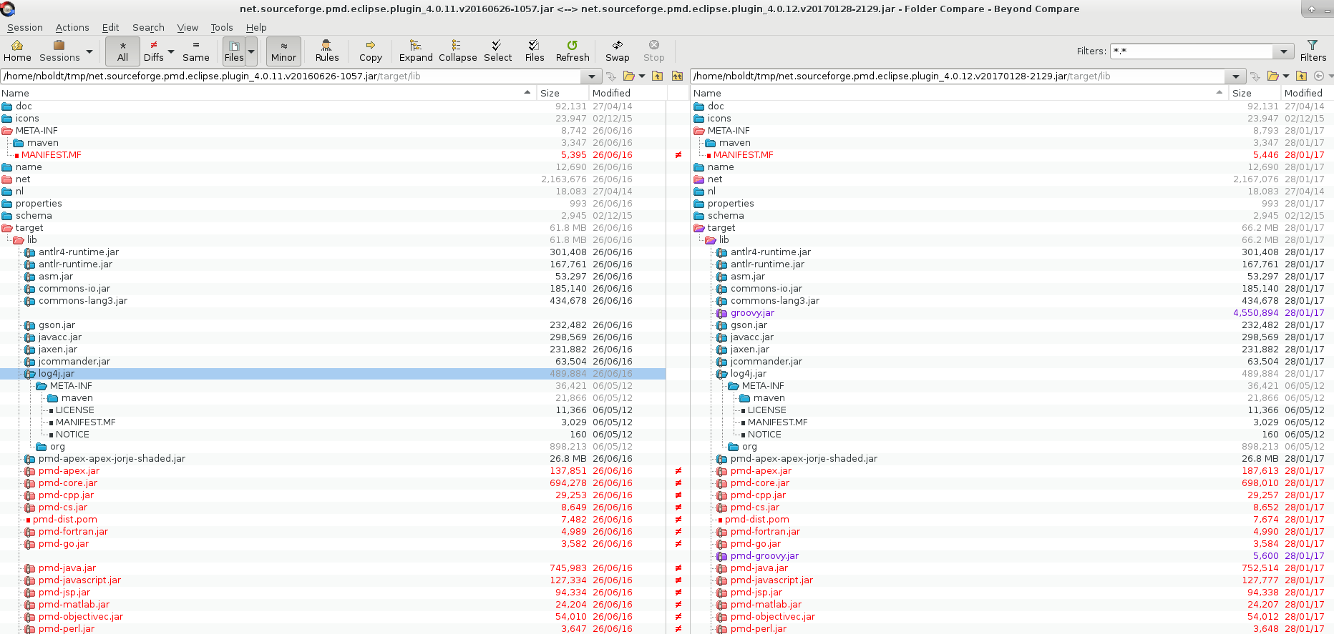Select pmd-groovy.jar on the right

tap(764, 556)
